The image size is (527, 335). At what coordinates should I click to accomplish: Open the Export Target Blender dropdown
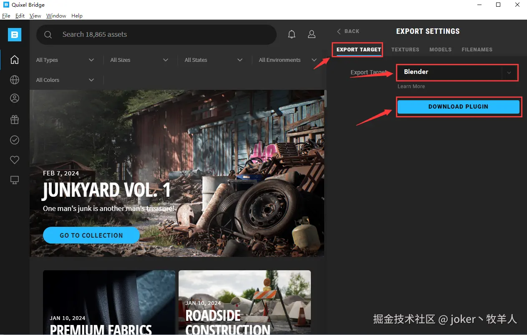point(457,72)
